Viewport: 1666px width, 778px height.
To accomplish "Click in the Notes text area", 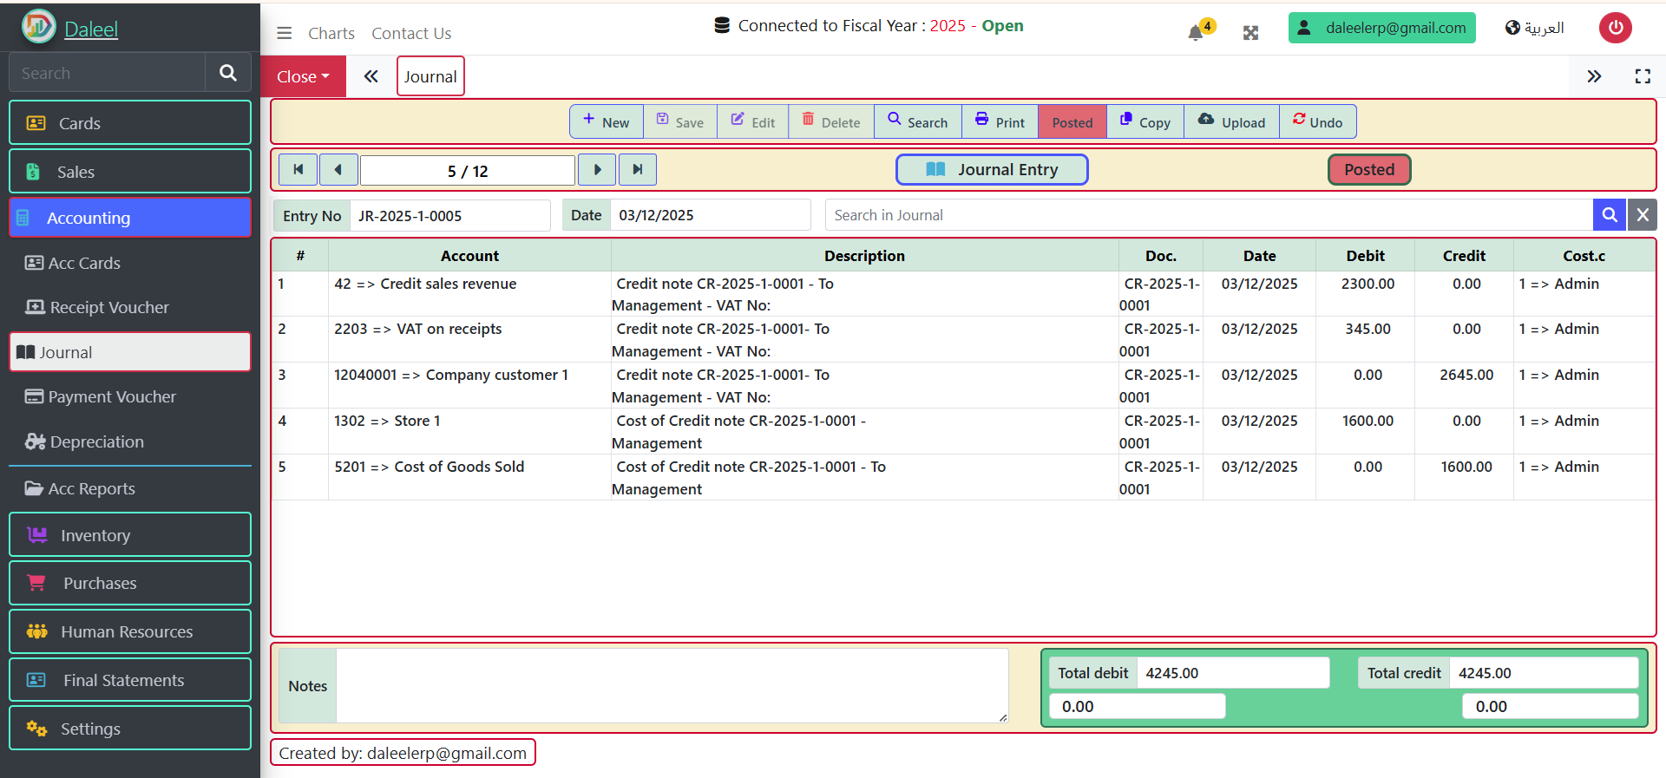I will [x=672, y=685].
